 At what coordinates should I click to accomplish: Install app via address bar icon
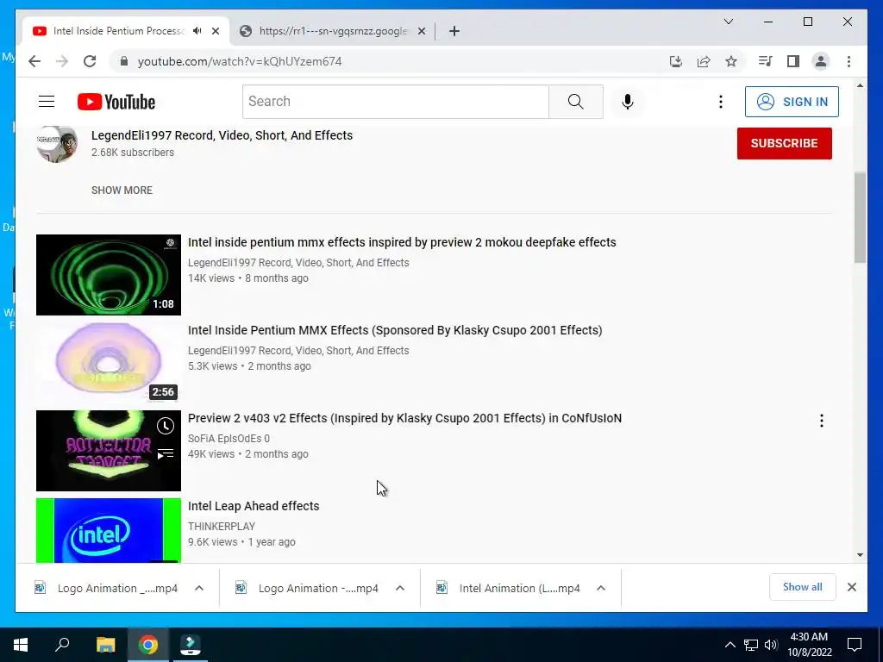tap(676, 61)
